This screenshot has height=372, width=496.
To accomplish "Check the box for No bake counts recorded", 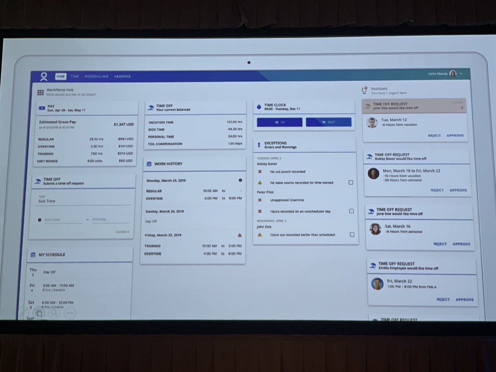I will 351,182.
